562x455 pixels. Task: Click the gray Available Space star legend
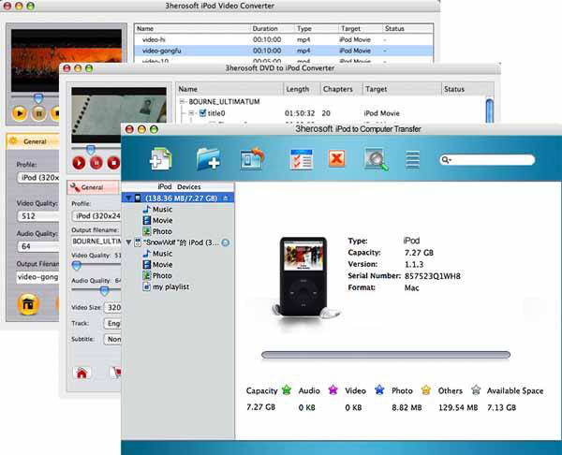coord(476,389)
